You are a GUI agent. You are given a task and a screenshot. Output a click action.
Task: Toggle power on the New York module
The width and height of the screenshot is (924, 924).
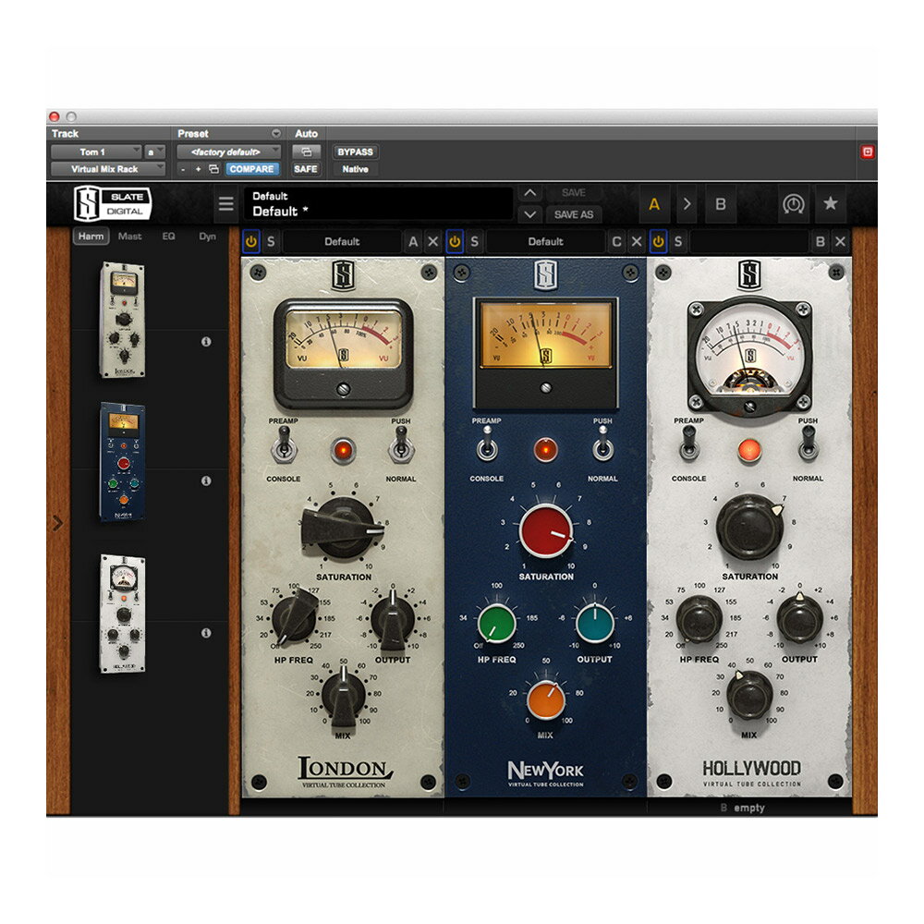[x=455, y=241]
